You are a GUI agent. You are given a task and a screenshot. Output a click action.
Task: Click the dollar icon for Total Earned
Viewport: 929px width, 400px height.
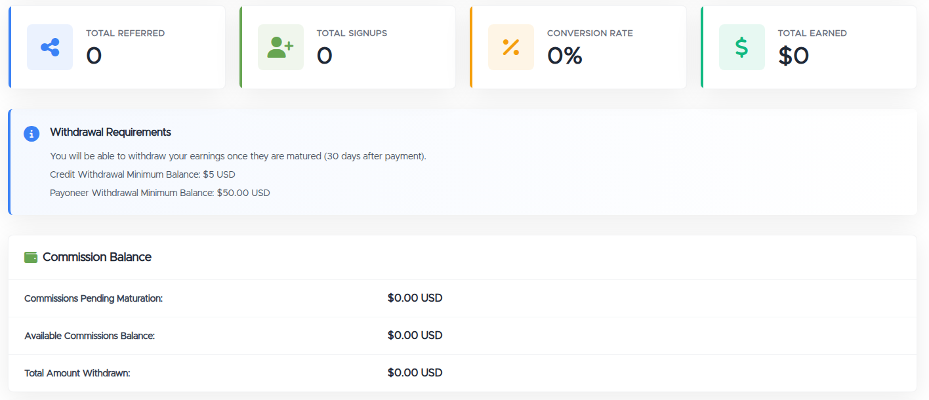(741, 47)
